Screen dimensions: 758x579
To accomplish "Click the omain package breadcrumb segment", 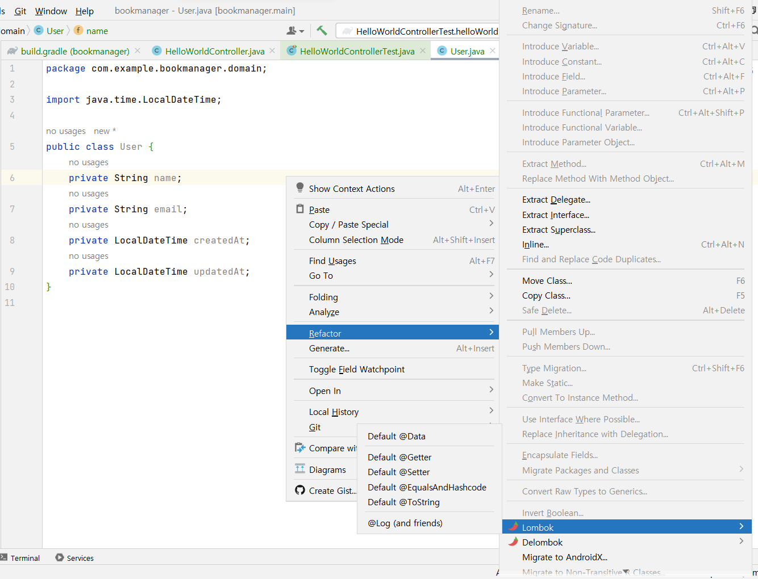I will coord(13,31).
